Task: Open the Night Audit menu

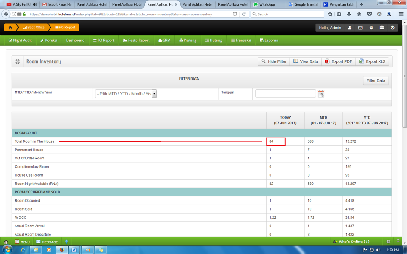Action: point(20,40)
